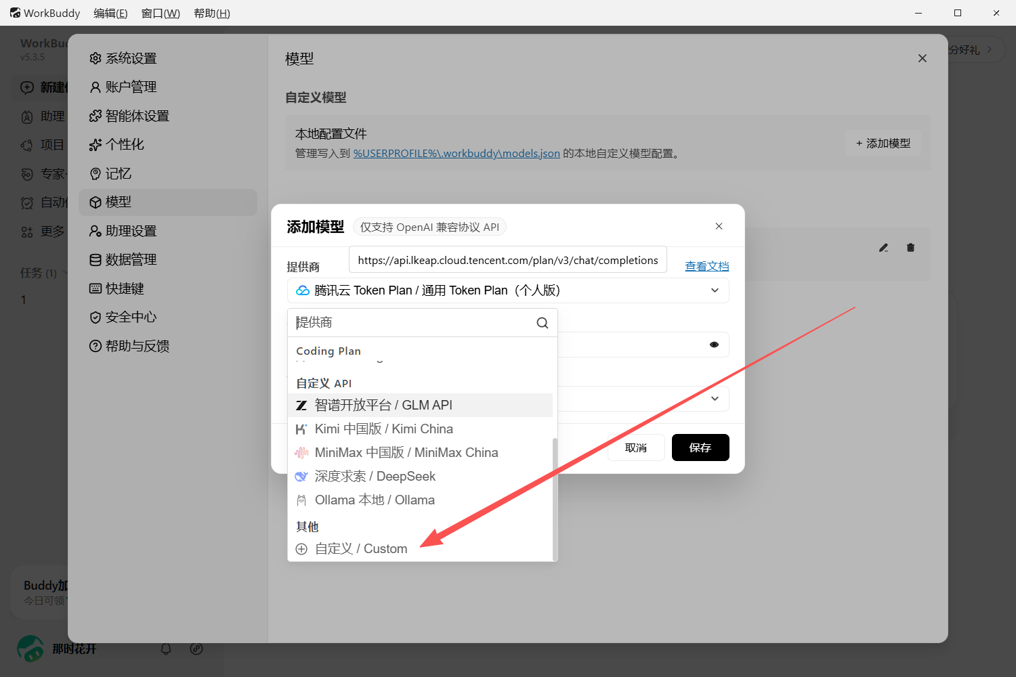Open 数据管理 settings section
1016x677 pixels.
click(x=168, y=259)
